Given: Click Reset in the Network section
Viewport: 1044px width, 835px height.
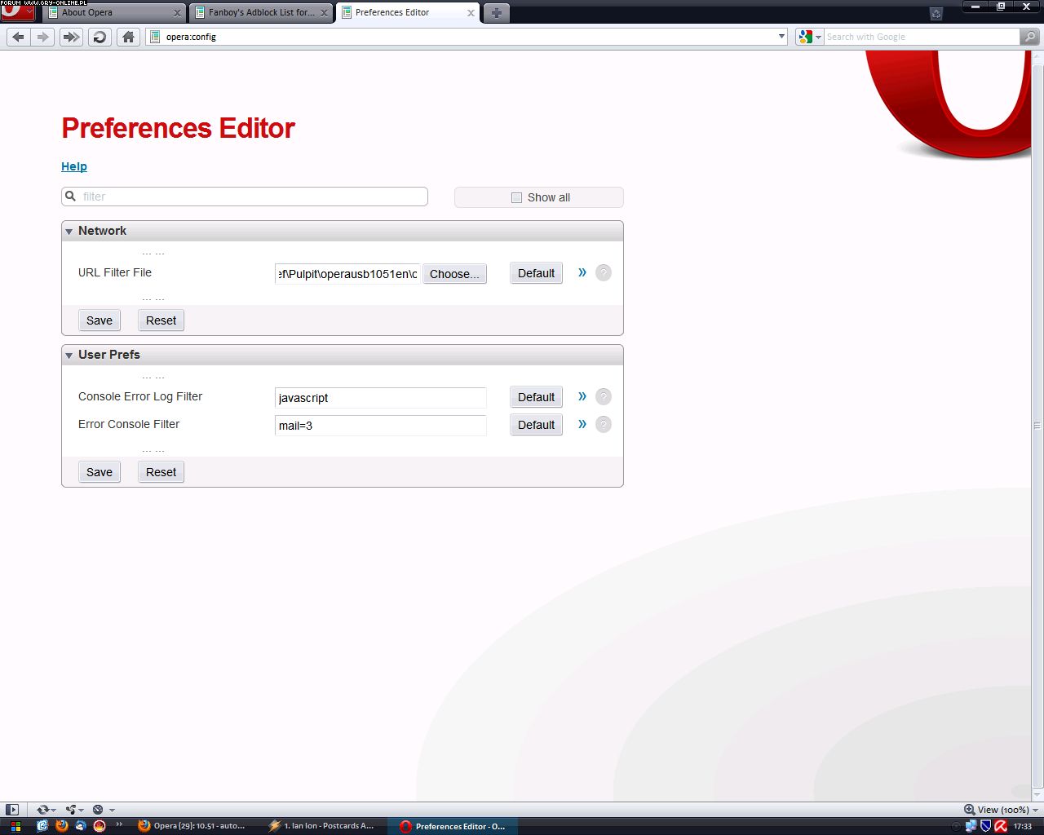Looking at the screenshot, I should (161, 320).
